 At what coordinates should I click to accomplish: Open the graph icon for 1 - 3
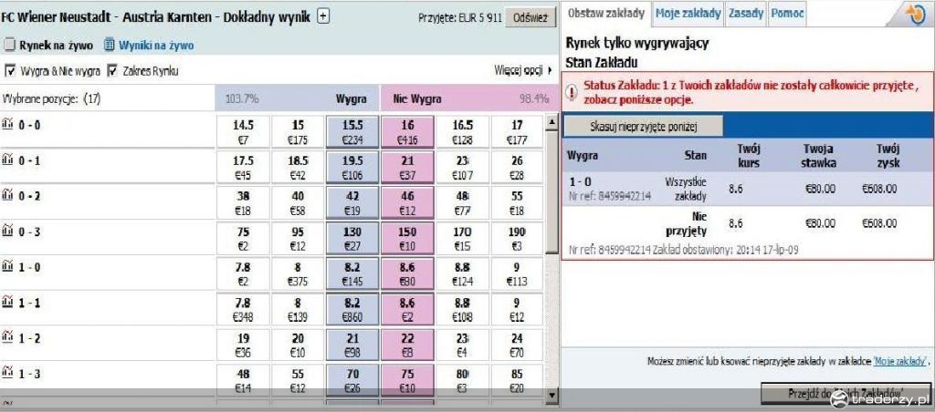(x=7, y=374)
